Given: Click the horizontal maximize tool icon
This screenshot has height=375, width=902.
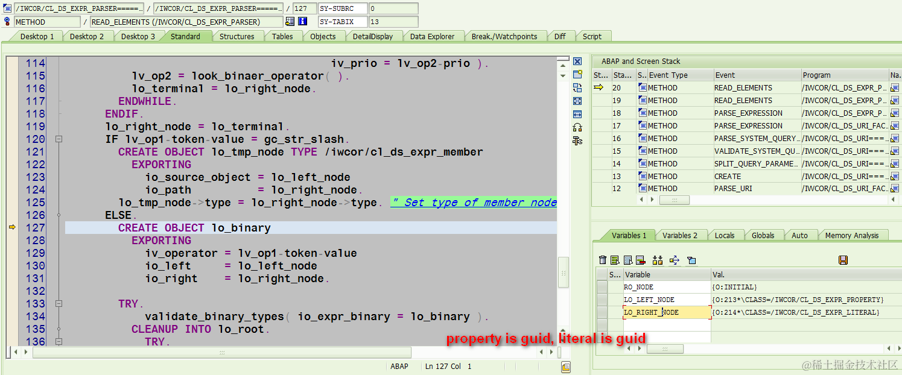Looking at the screenshot, I should (x=577, y=114).
